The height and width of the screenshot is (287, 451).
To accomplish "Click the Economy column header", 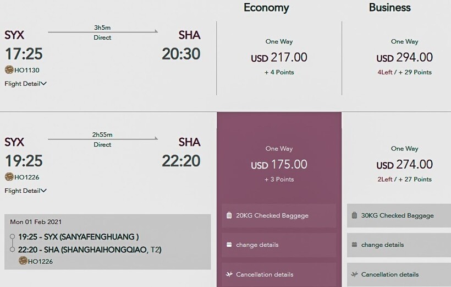I will [266, 8].
